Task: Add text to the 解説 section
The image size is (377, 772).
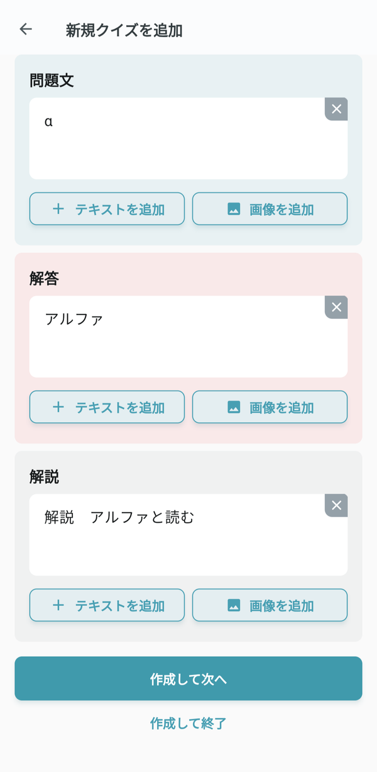Action: point(107,605)
